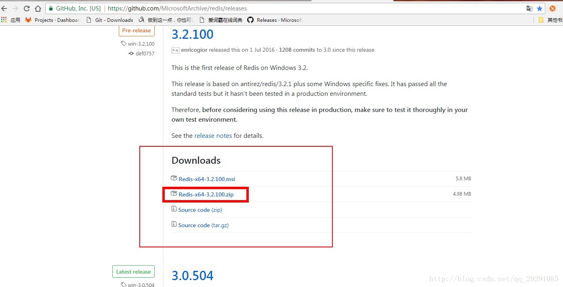Open the 1208 commits link
563x287 pixels.
point(297,50)
